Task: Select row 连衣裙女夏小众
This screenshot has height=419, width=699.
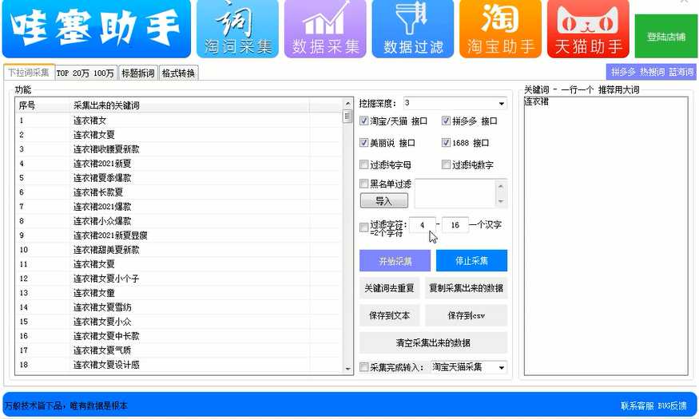Action: point(178,322)
